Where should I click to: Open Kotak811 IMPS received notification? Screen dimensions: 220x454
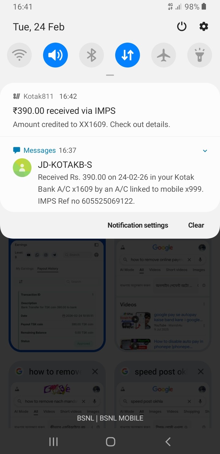tap(110, 110)
